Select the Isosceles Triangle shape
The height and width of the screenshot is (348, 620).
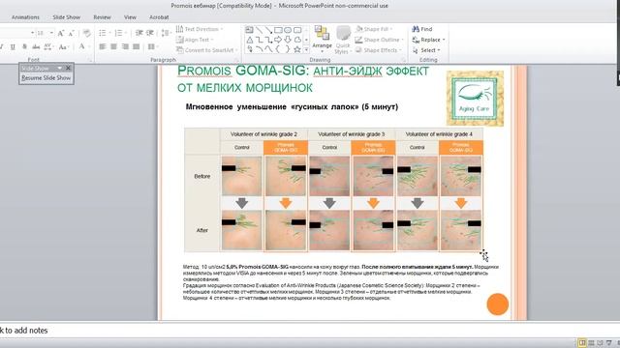pos(250,40)
